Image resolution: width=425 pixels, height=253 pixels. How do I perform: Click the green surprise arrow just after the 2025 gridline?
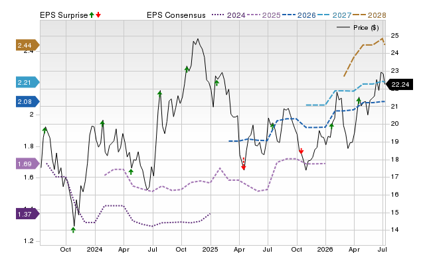216,83
